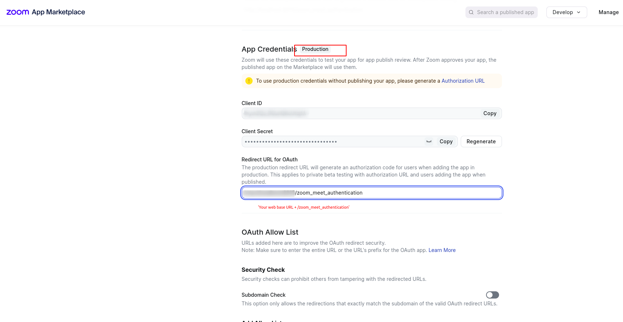Open the Authorization URL link

point(463,81)
